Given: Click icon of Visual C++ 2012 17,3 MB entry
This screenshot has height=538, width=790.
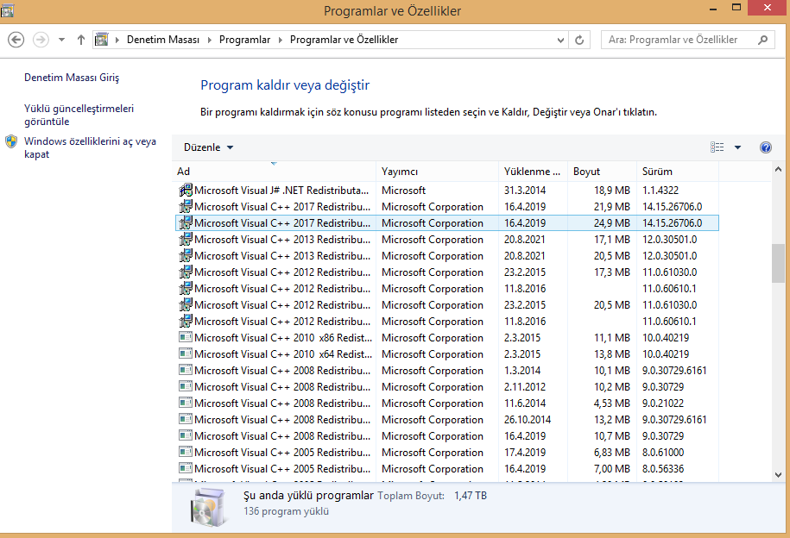Looking at the screenshot, I should (x=186, y=272).
